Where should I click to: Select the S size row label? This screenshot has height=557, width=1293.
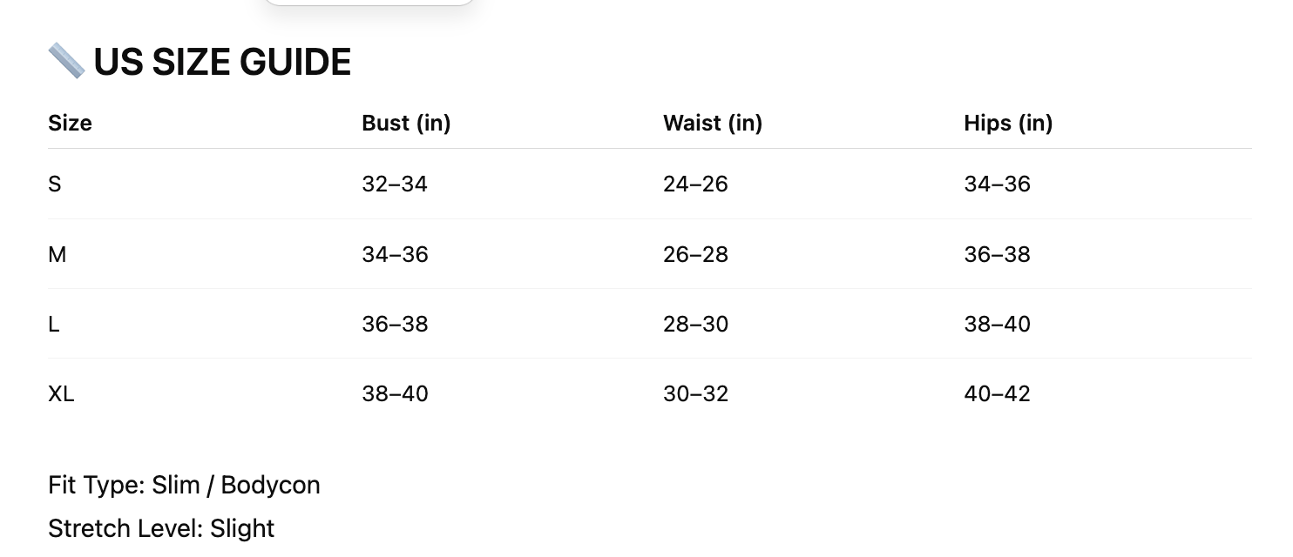point(55,185)
